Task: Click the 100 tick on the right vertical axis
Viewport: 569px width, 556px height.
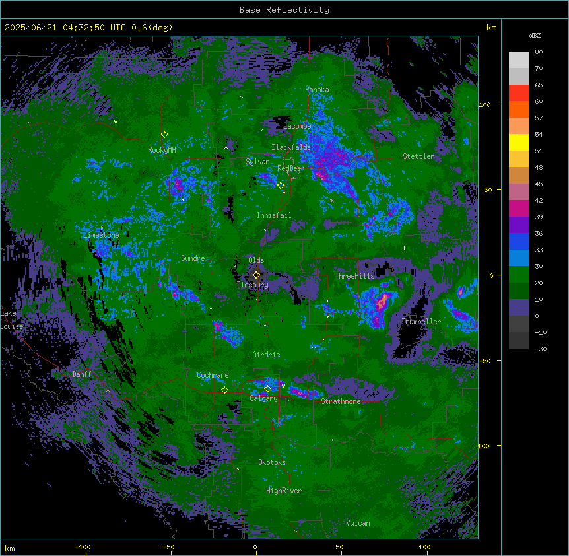Action: pos(485,104)
